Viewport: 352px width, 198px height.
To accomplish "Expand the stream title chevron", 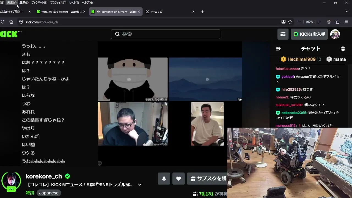I will click(x=140, y=185).
